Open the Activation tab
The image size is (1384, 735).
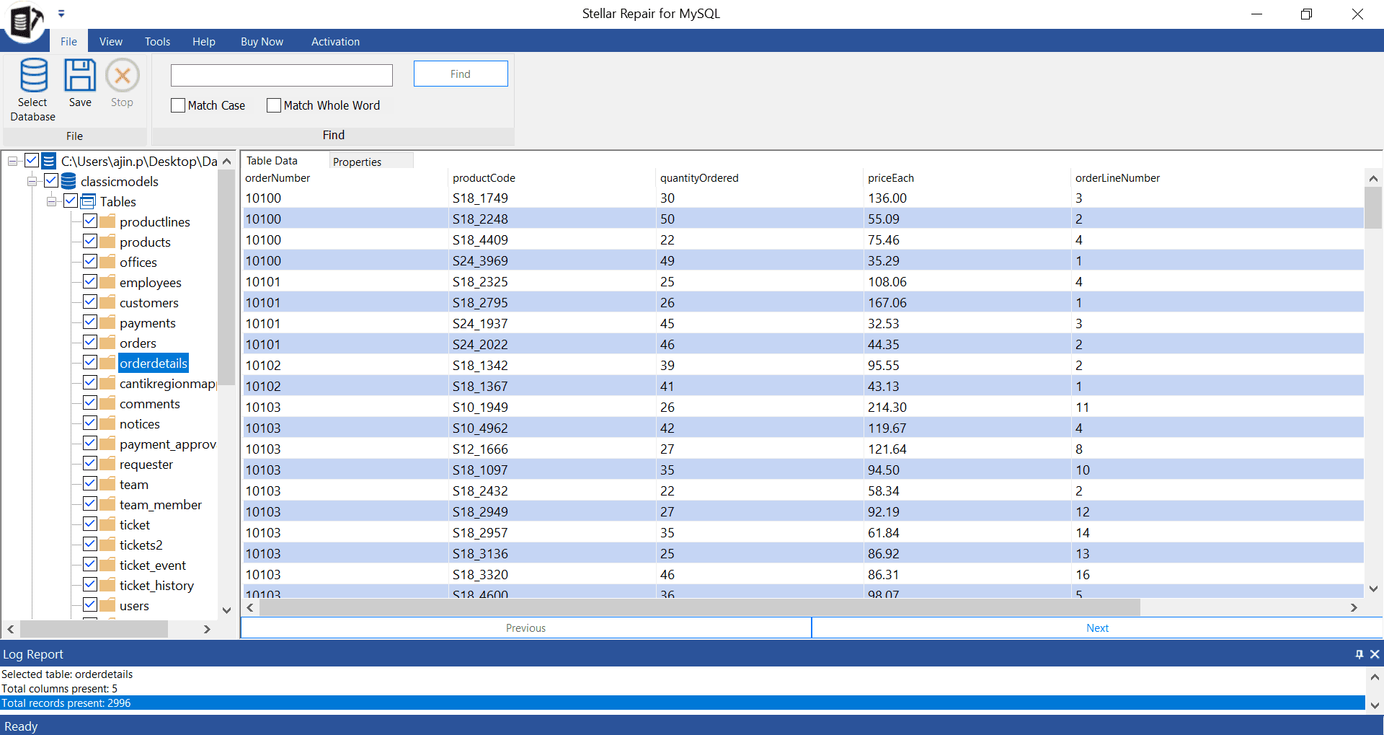(335, 41)
